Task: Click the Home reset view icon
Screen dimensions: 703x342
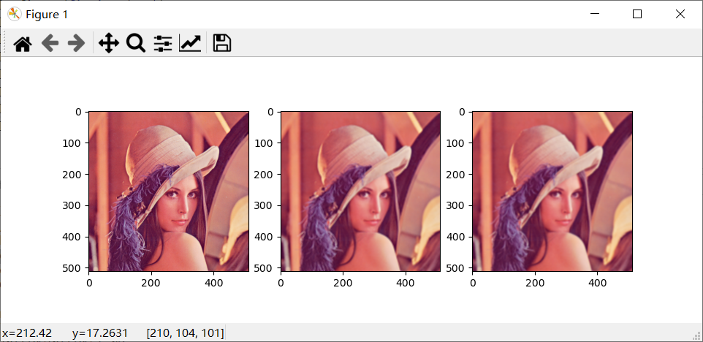Action: (23, 43)
